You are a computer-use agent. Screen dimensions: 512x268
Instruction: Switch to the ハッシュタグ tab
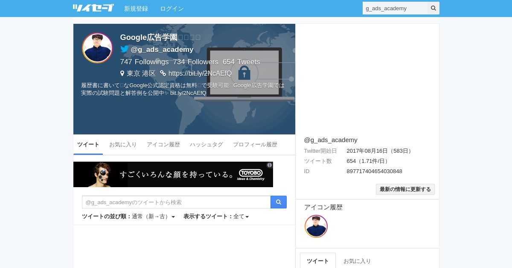tap(207, 145)
